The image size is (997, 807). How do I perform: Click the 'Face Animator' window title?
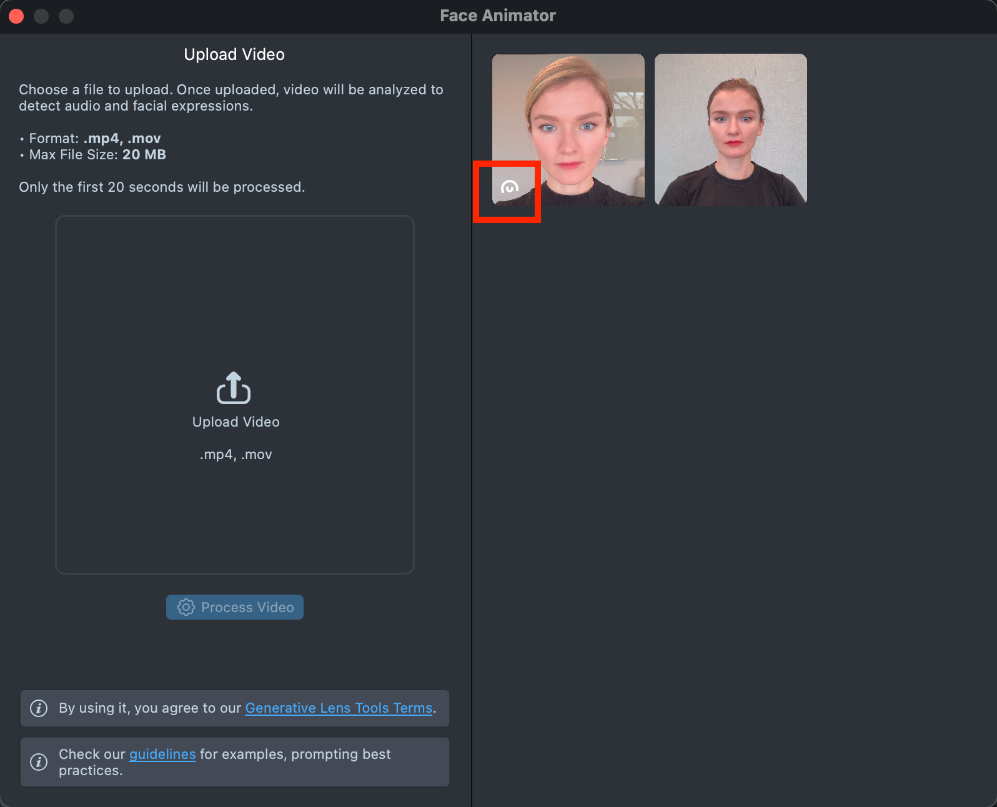click(x=497, y=16)
